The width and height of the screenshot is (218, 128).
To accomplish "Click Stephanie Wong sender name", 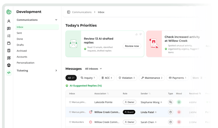I will [150, 102].
